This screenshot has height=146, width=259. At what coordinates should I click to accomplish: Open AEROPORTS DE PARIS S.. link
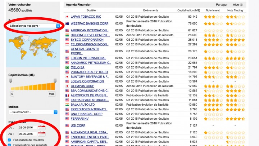89,95
